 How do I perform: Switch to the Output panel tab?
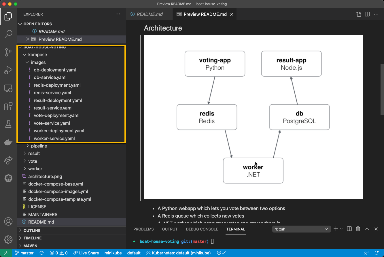[x=170, y=229]
